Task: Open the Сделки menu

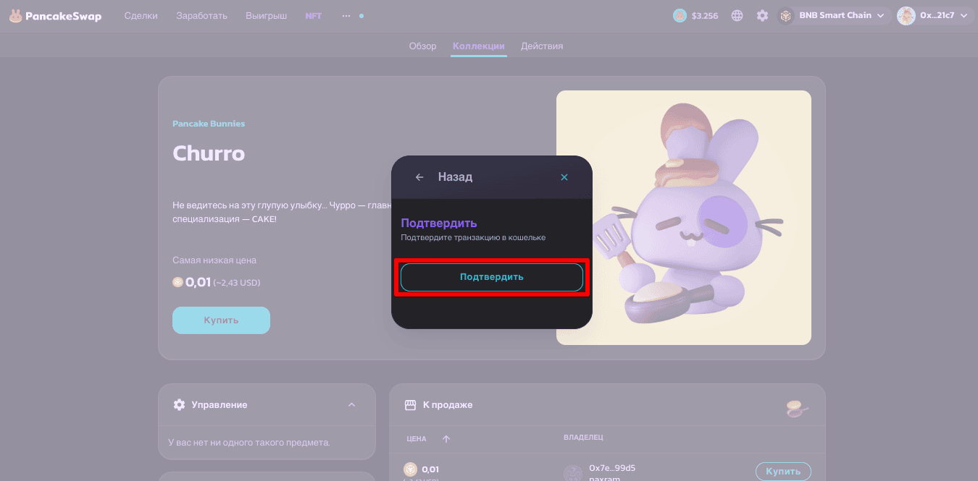Action: tap(141, 15)
